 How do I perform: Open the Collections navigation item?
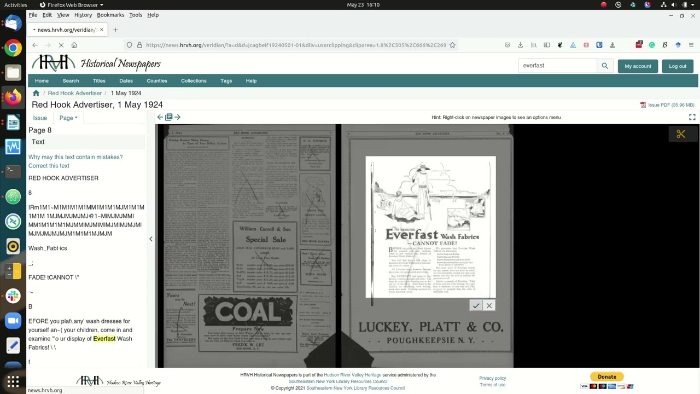coord(194,81)
